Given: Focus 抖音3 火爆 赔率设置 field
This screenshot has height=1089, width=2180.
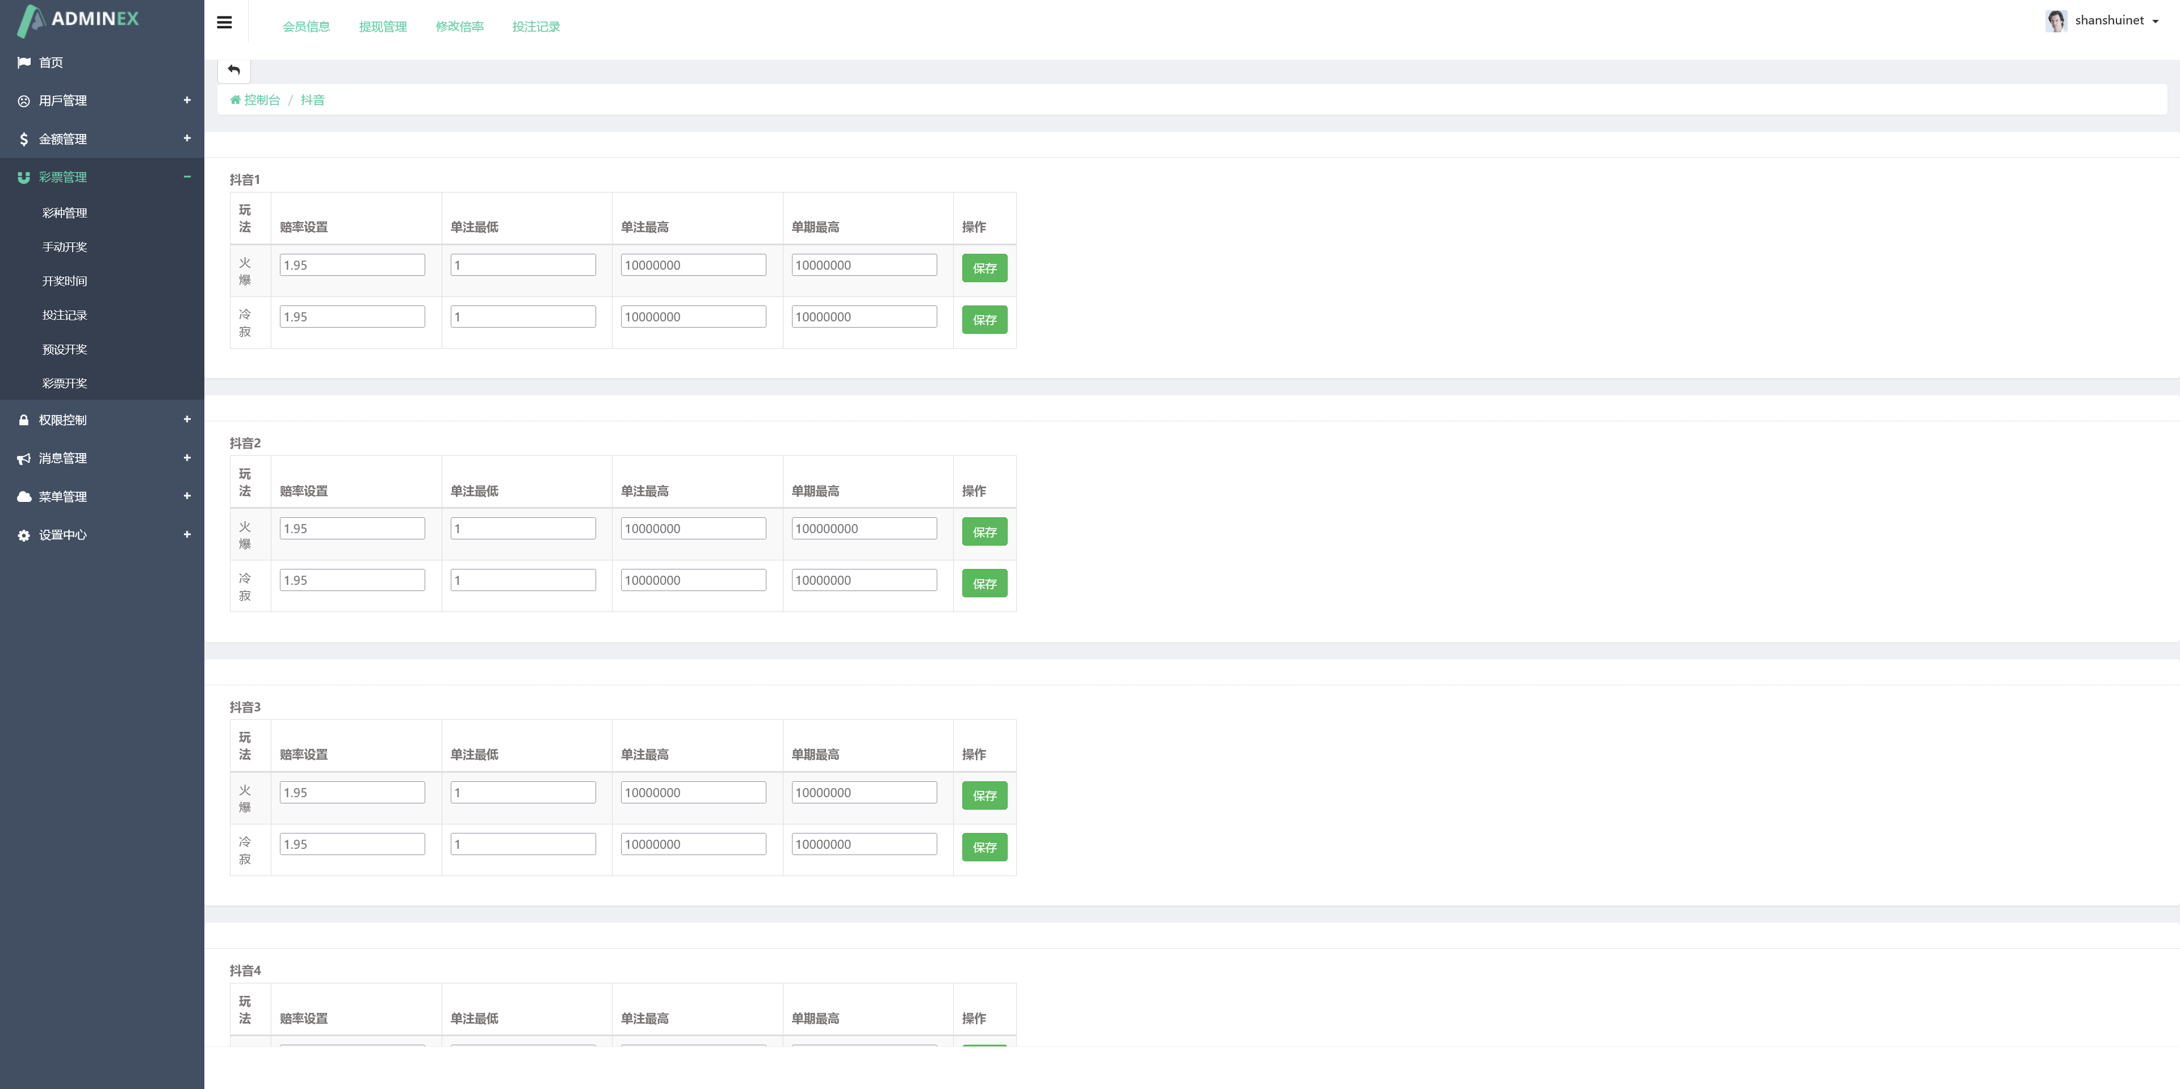Looking at the screenshot, I should pyautogui.click(x=352, y=793).
